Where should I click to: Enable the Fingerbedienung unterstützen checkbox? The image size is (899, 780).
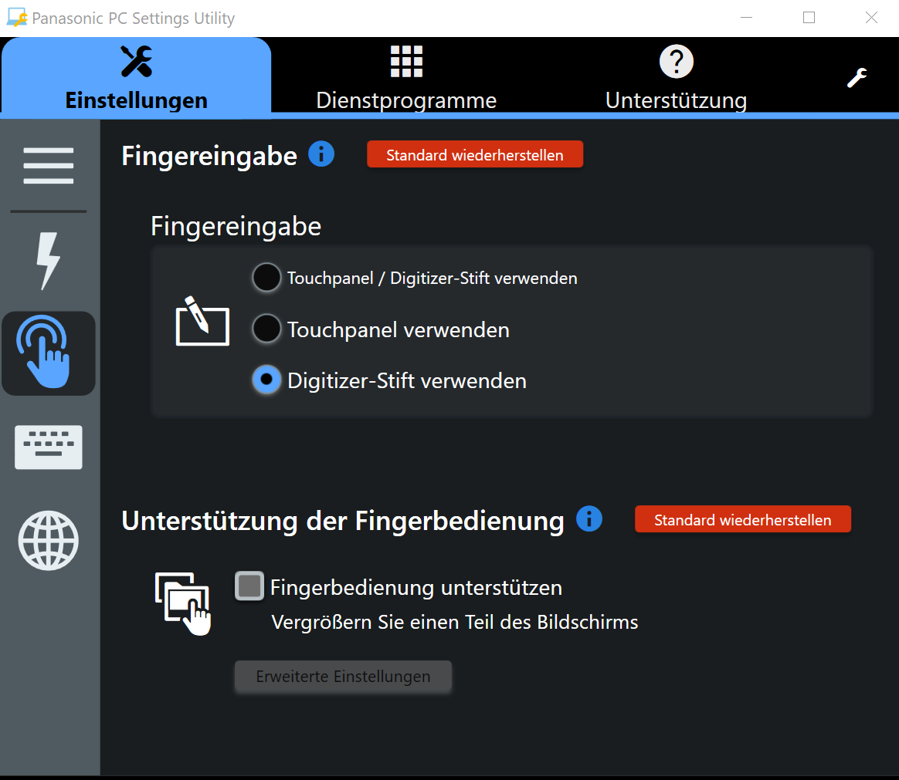249,586
